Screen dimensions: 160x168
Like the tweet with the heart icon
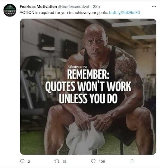93,161
